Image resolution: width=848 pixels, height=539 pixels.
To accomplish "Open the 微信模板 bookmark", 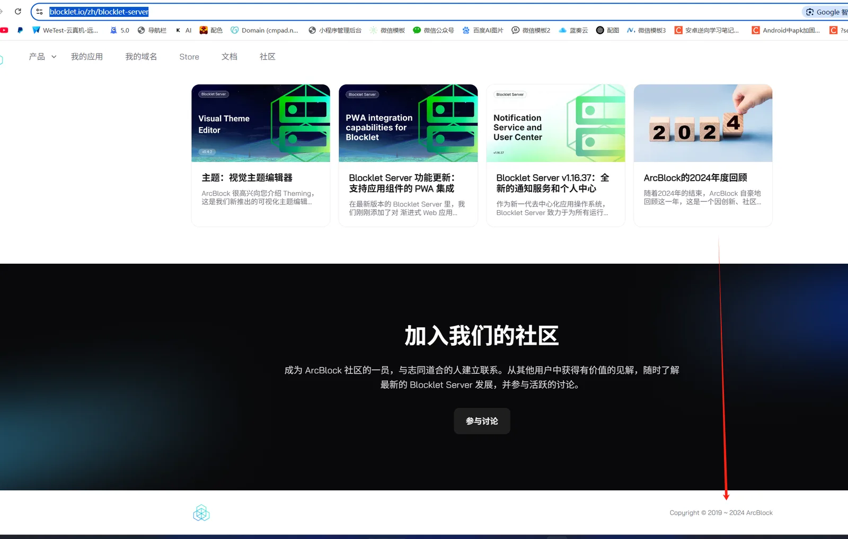I will (387, 30).
